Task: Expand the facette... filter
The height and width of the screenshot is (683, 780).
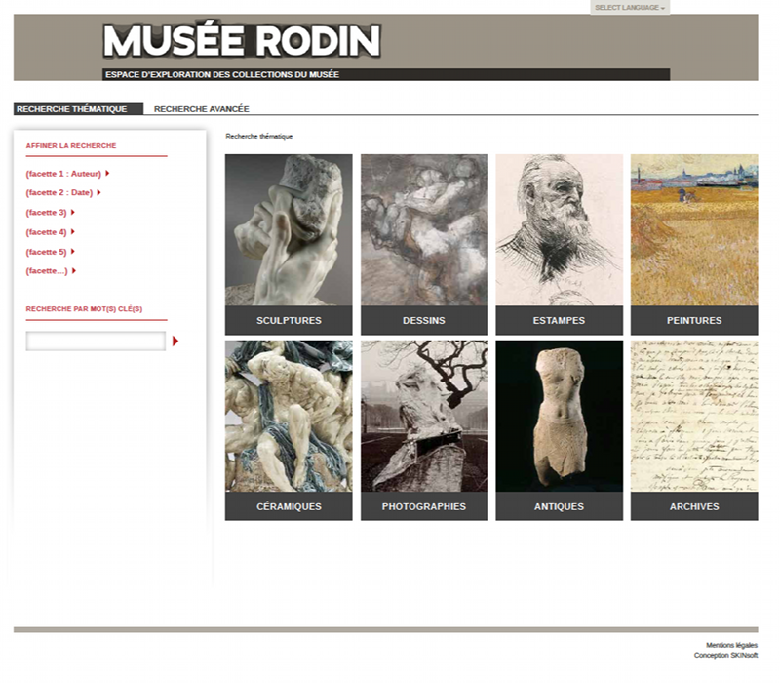Action: [x=51, y=271]
